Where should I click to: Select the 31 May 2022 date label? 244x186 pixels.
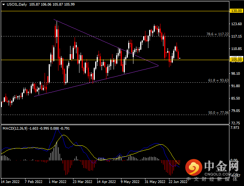coord(155,182)
